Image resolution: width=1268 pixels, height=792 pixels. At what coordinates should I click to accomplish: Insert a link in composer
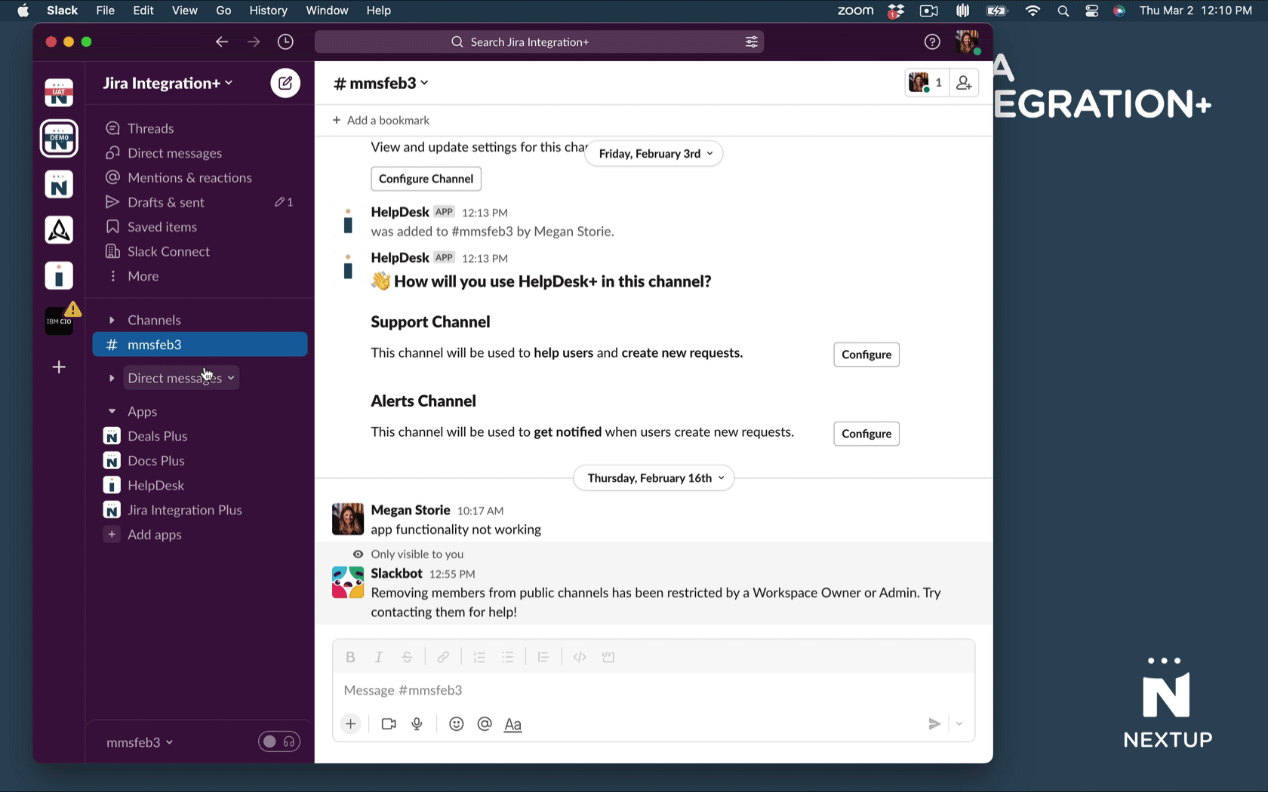click(443, 657)
